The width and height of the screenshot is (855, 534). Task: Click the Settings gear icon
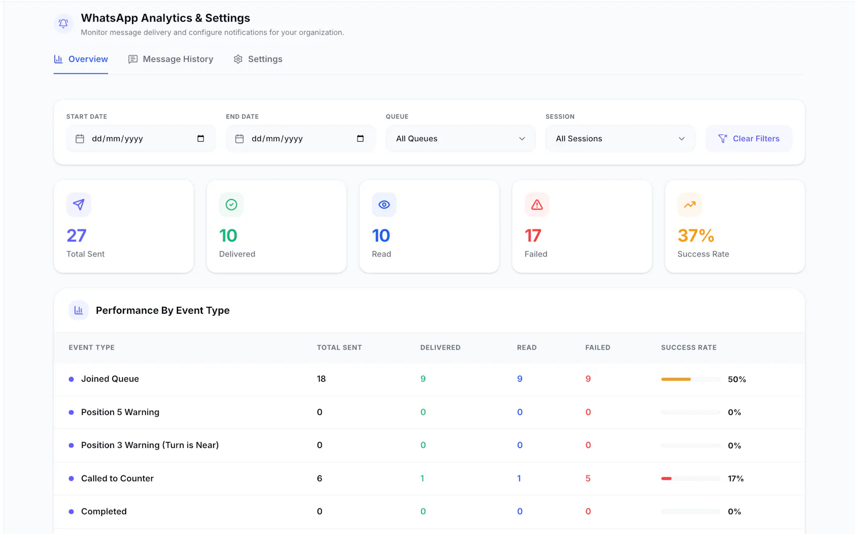(x=238, y=59)
